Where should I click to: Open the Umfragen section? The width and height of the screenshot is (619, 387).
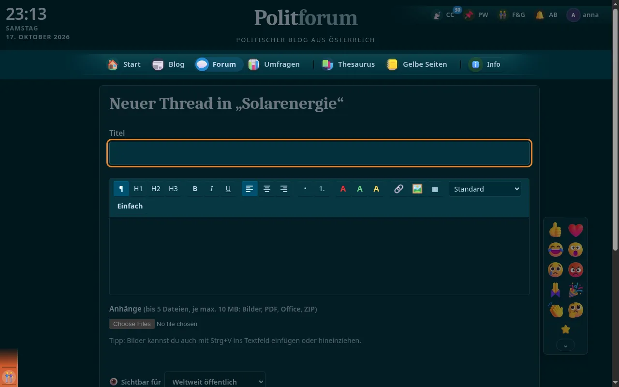tap(274, 64)
